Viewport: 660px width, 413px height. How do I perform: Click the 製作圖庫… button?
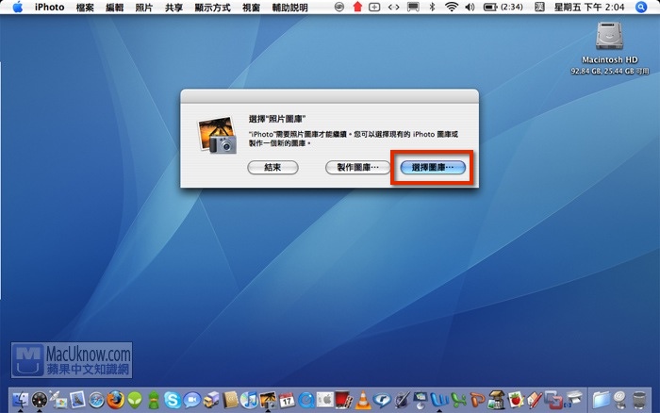[357, 167]
